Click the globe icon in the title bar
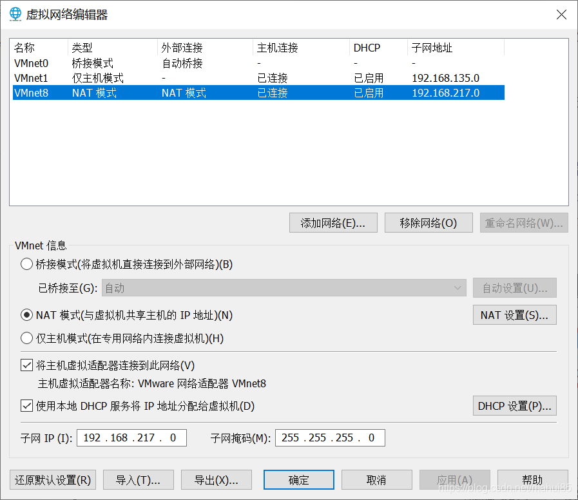 pyautogui.click(x=15, y=14)
